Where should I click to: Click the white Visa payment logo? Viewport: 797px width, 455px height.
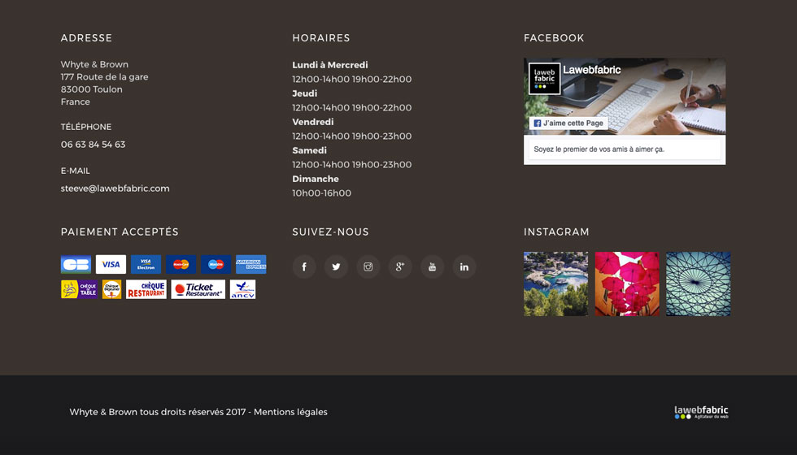[x=111, y=265]
